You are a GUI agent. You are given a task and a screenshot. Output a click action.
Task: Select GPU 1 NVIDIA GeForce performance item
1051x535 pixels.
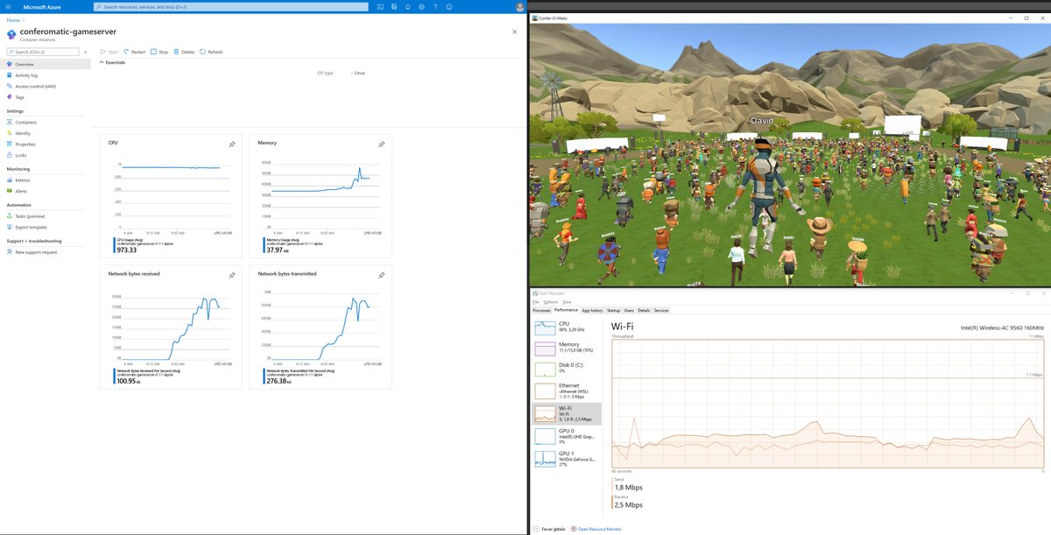point(568,459)
